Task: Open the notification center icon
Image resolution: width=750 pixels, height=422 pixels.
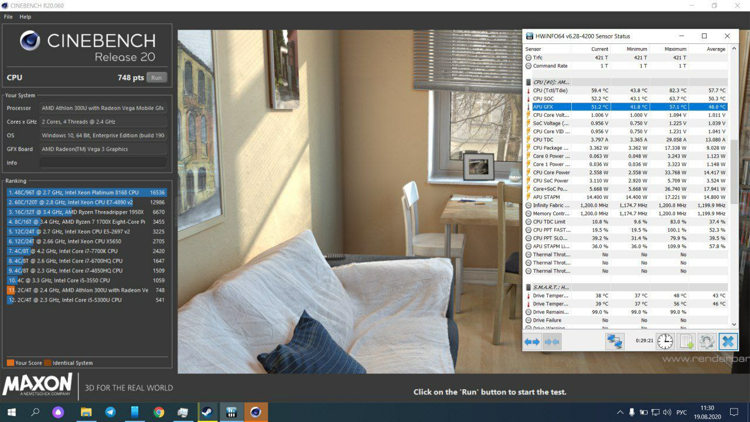Action: coord(734,412)
